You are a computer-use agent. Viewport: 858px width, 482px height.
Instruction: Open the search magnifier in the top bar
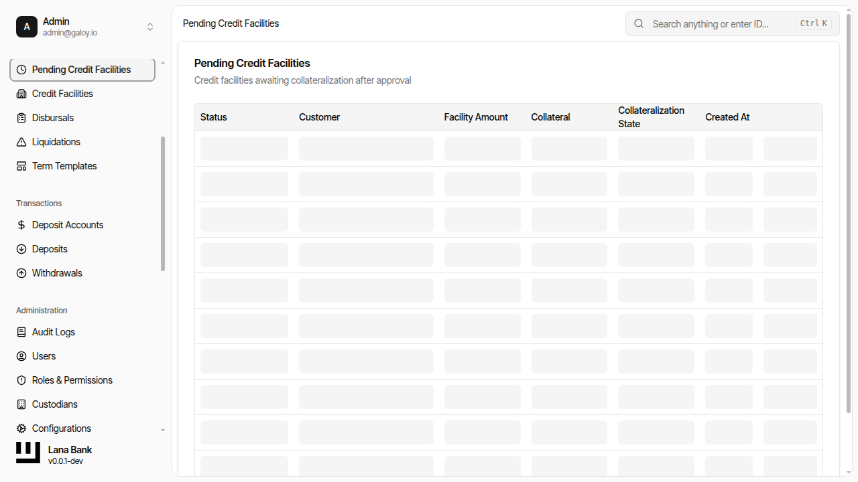(x=638, y=23)
